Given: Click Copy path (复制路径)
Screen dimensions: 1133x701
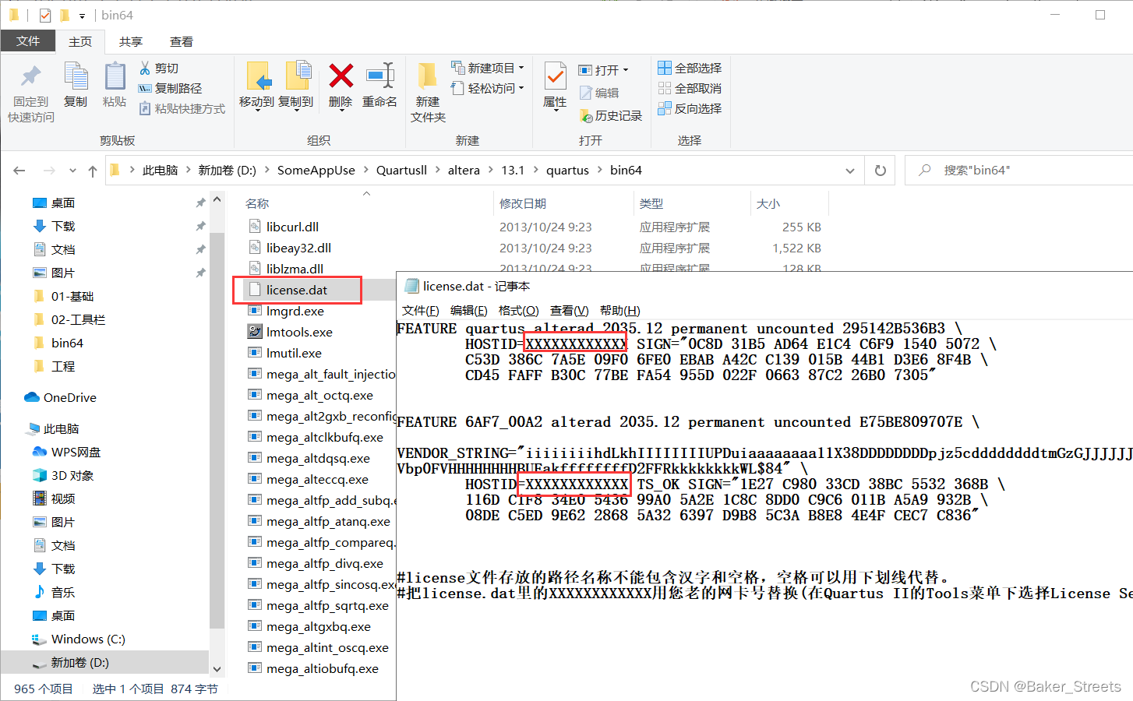Looking at the screenshot, I should point(170,89).
